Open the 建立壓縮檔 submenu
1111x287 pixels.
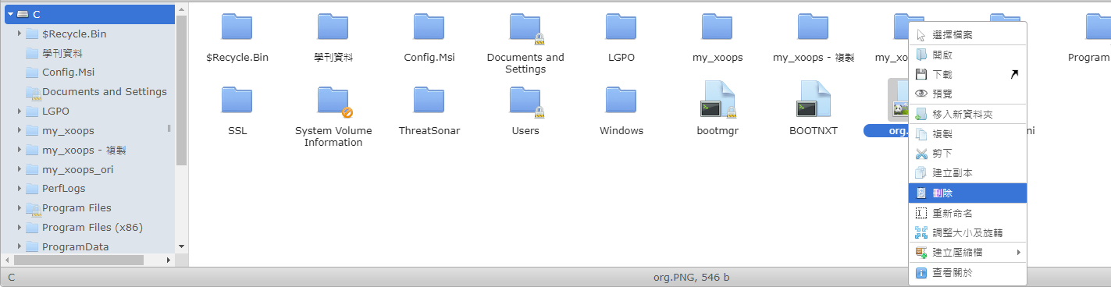tap(967, 252)
